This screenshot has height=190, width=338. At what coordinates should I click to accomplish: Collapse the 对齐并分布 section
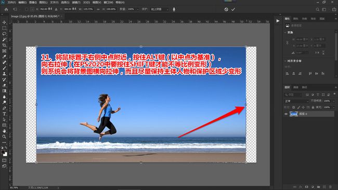click(285, 61)
